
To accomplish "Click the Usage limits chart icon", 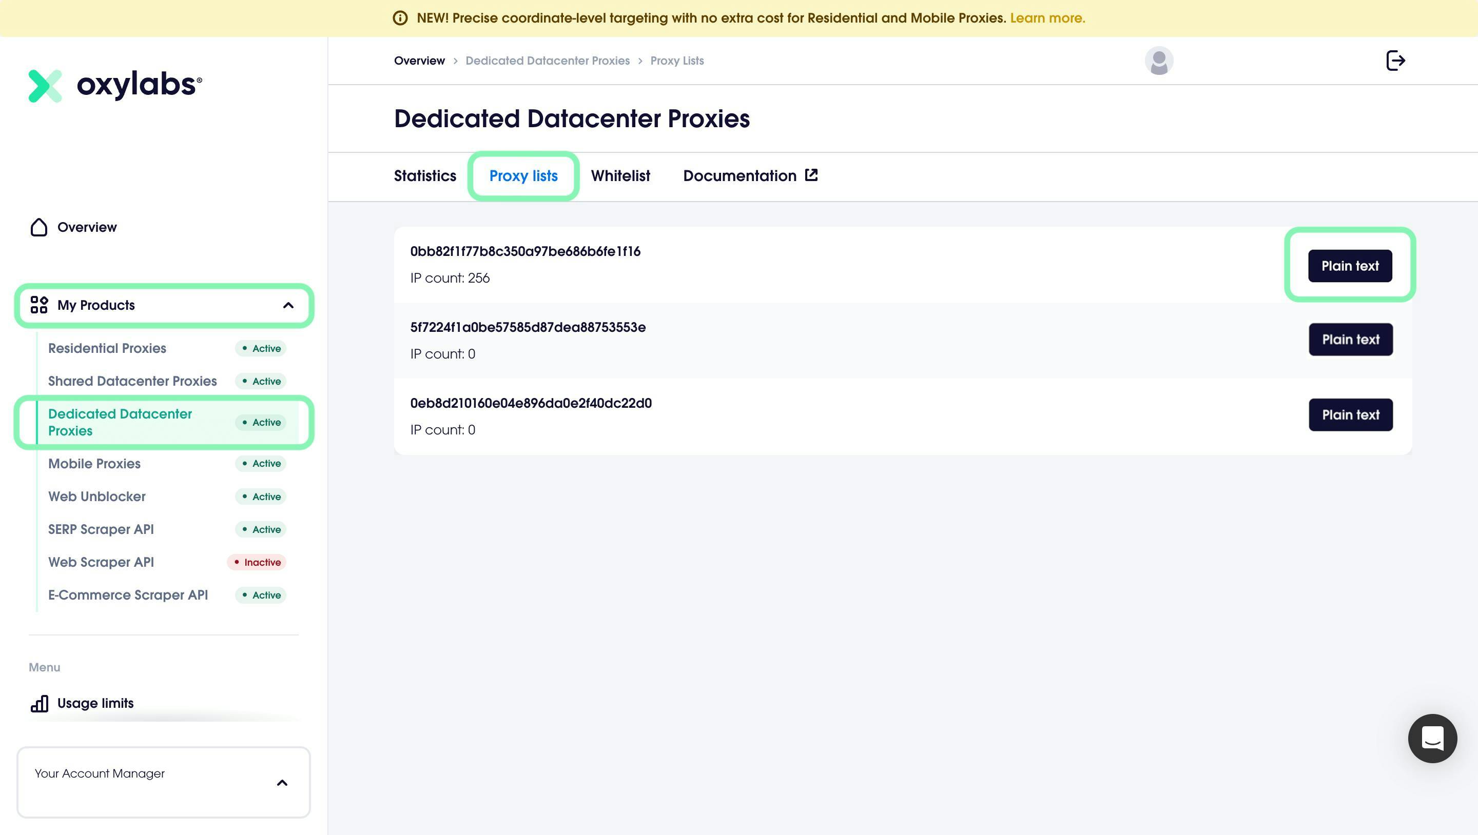I will tap(39, 704).
